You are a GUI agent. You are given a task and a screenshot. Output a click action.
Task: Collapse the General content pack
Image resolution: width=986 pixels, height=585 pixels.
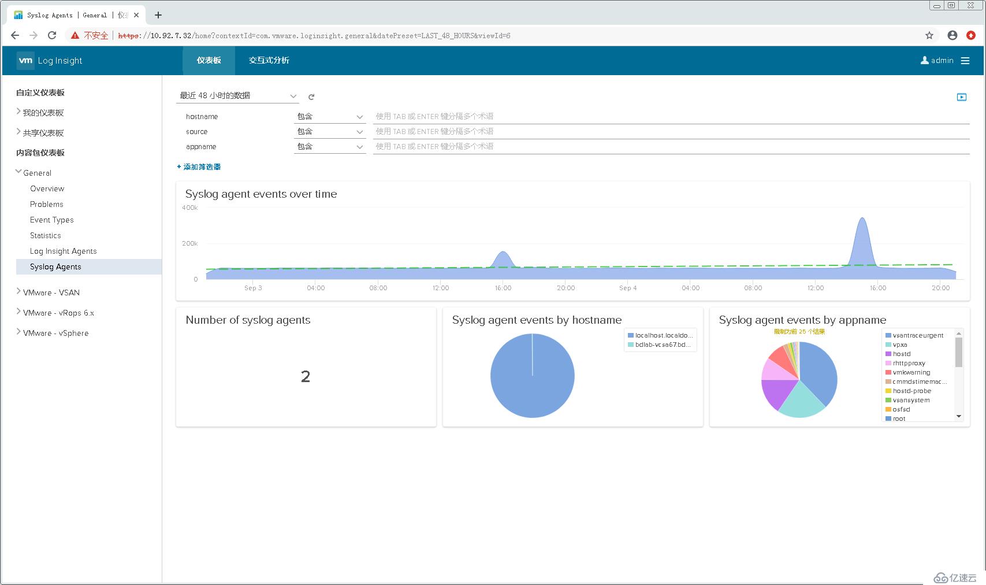click(x=18, y=172)
